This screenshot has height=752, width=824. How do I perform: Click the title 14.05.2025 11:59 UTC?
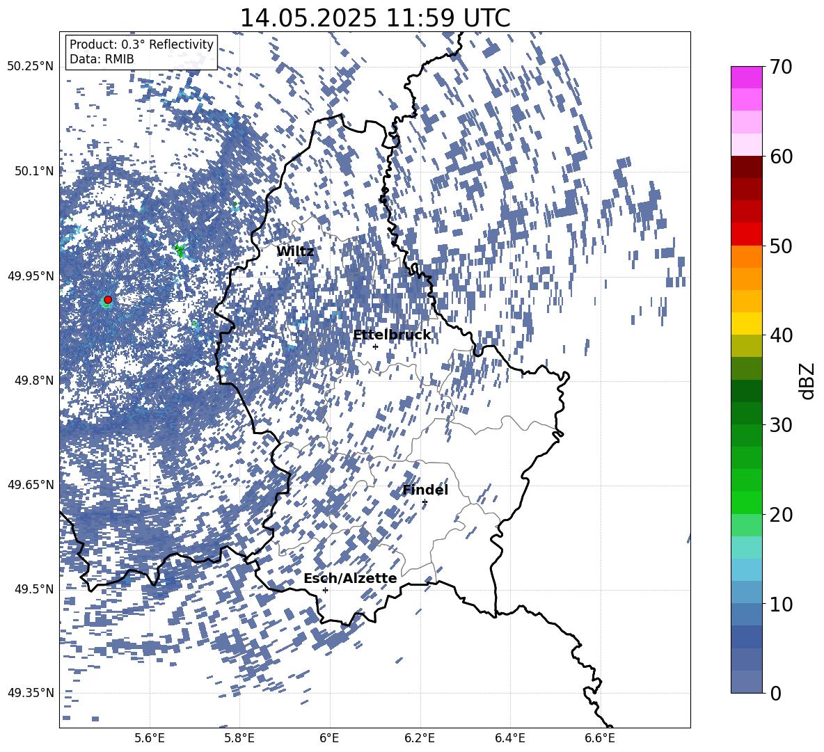374,18
